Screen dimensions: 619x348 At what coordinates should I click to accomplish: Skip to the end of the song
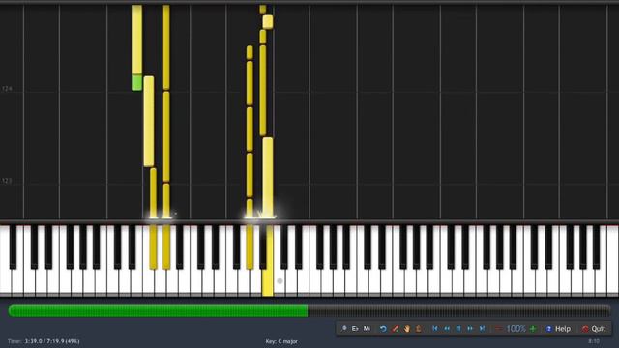tap(482, 329)
